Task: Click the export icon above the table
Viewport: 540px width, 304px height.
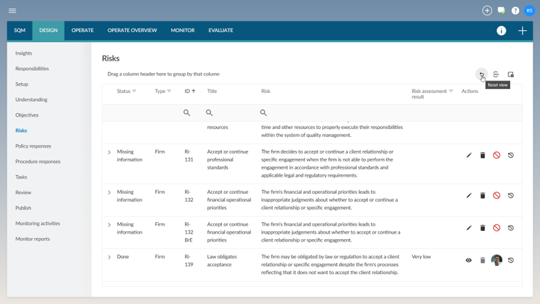Action: point(496,74)
